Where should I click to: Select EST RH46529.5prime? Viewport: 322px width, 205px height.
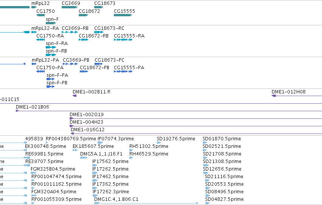149,154
